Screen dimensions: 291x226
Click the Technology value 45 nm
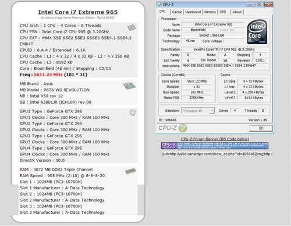tap(190, 41)
